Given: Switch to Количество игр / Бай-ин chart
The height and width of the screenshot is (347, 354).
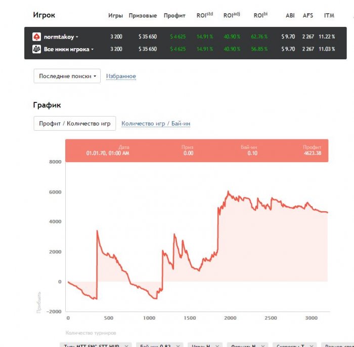Looking at the screenshot, I should tap(156, 124).
